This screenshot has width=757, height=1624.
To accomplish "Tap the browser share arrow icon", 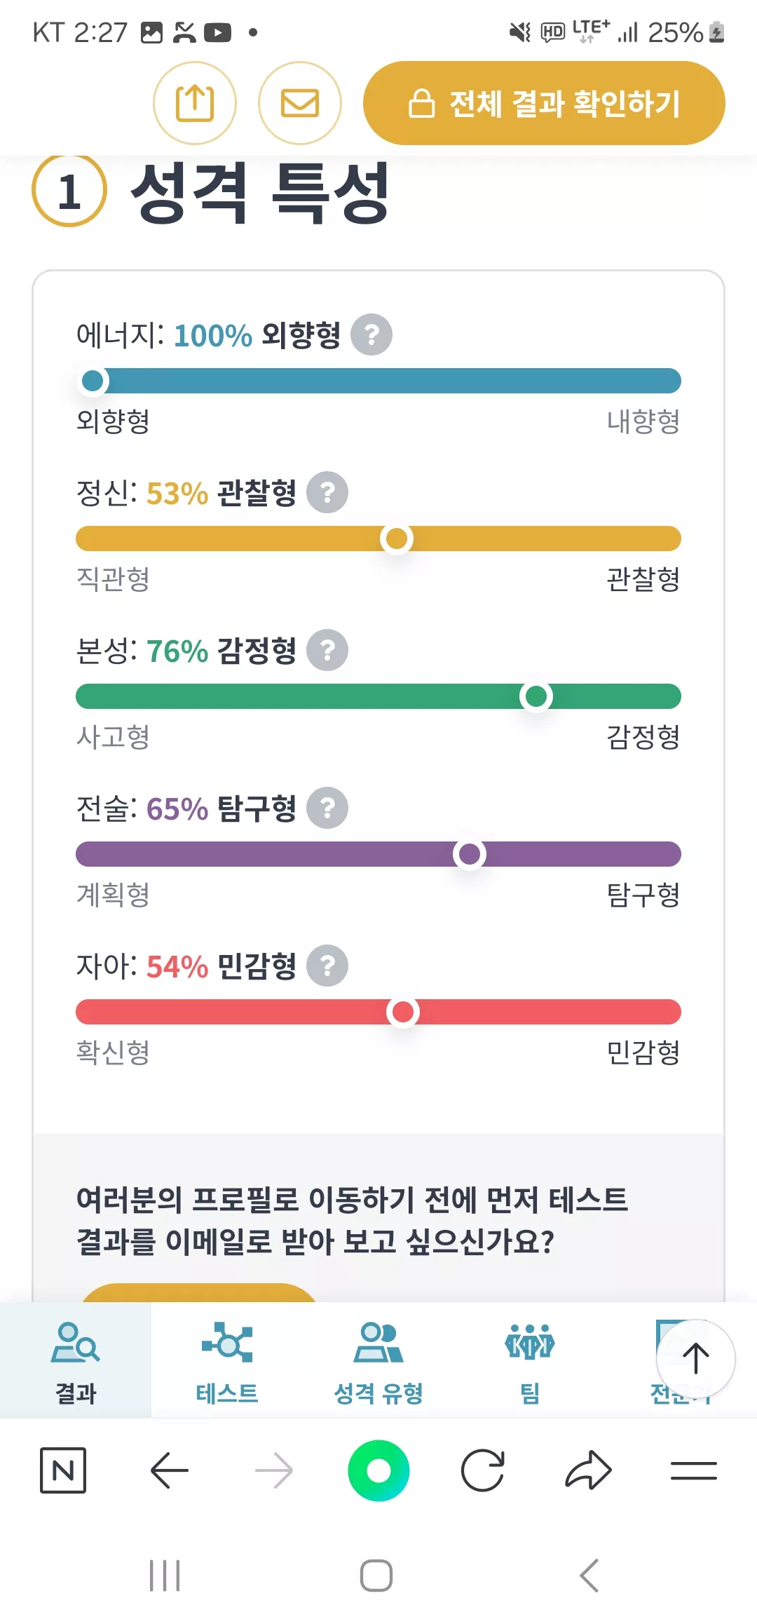I will [589, 1470].
